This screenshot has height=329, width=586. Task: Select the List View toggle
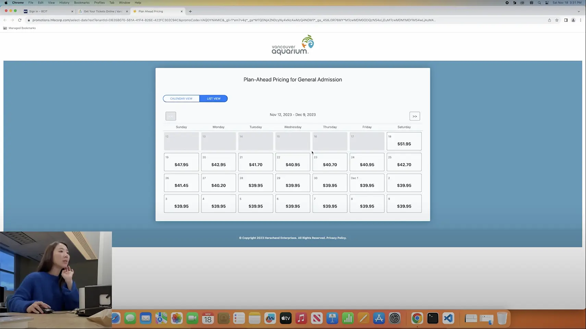pyautogui.click(x=213, y=98)
